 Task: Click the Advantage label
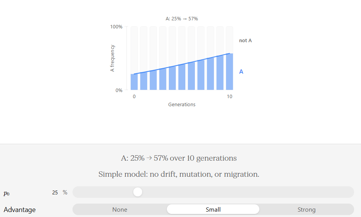(x=20, y=210)
